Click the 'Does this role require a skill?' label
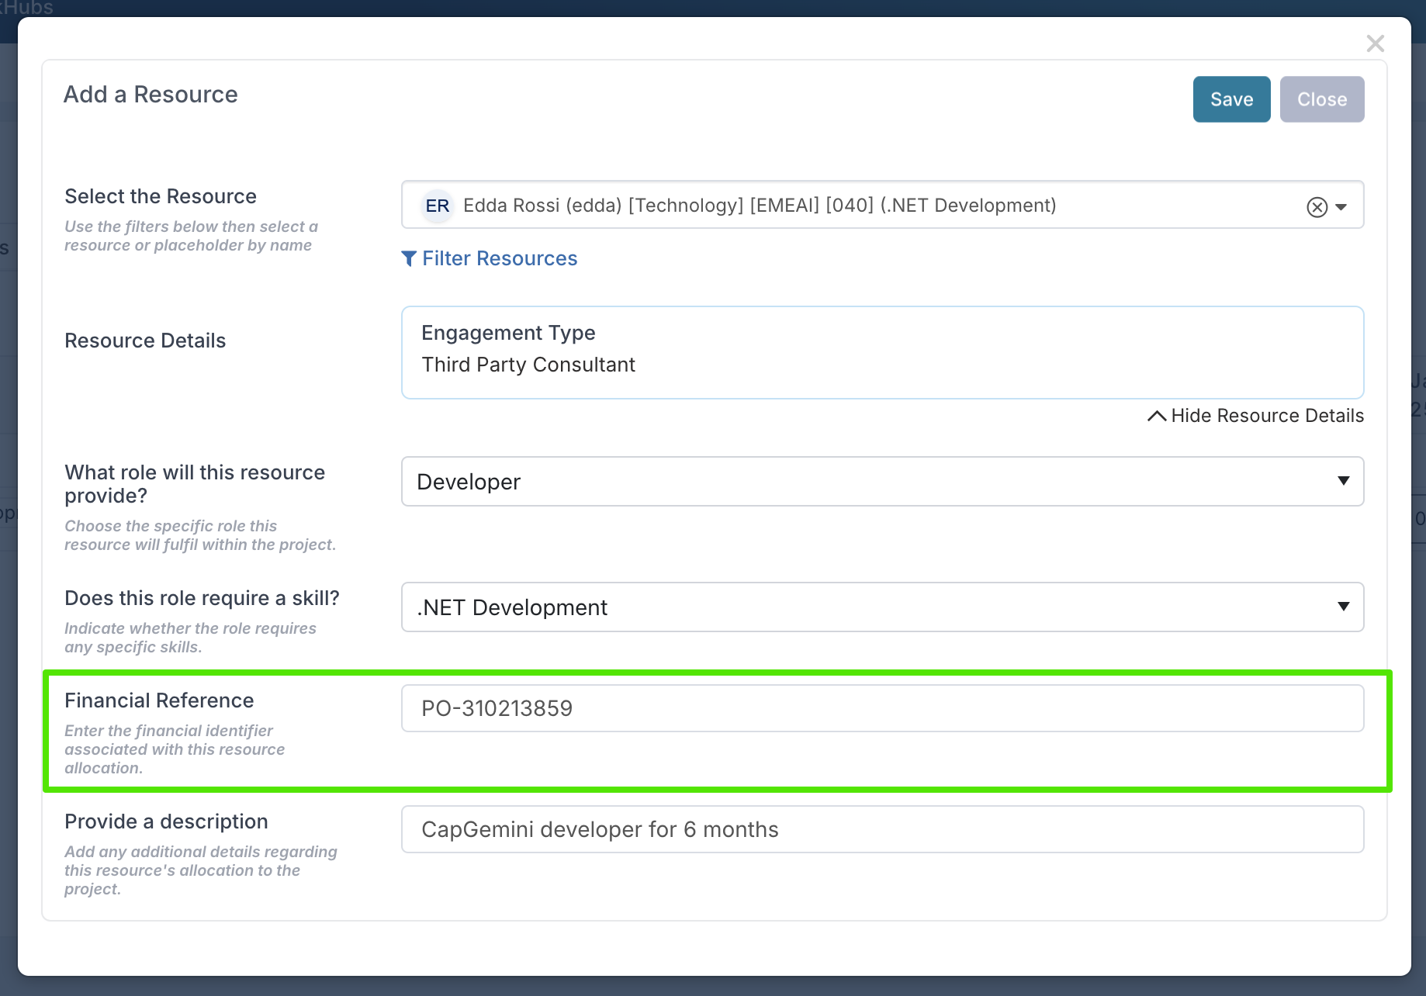Screen dimensions: 1426x996 202,598
